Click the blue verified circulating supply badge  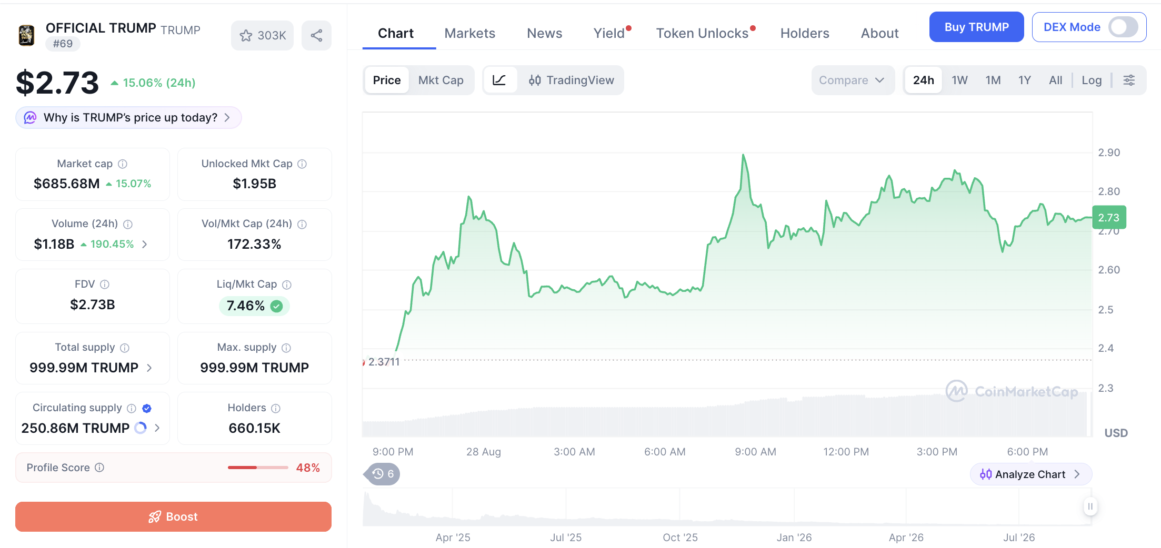pos(147,408)
